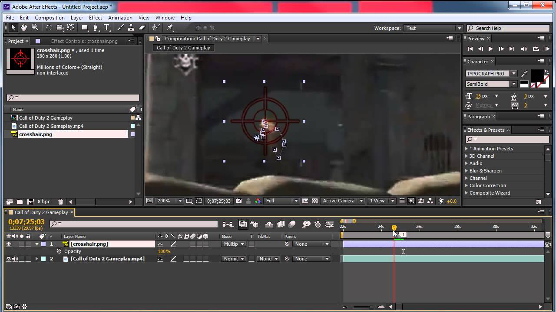Toggle lock switch on crosshair.png layer
Viewport: 556px width, 312px height.
tap(28, 244)
